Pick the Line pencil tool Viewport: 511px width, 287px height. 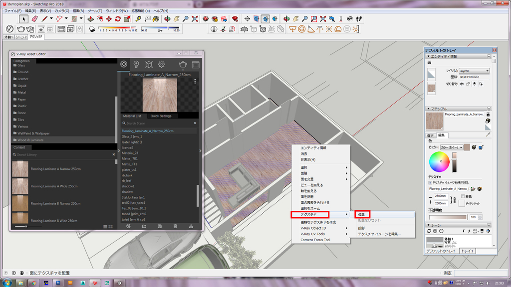tap(44, 19)
